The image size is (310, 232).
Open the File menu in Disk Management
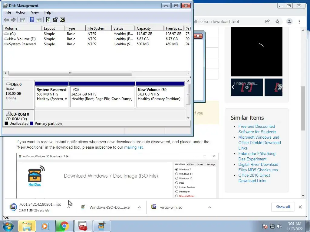pos(8,12)
